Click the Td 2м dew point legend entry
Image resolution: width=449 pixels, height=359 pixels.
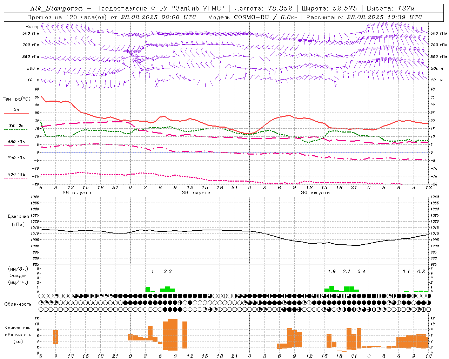tap(16, 126)
